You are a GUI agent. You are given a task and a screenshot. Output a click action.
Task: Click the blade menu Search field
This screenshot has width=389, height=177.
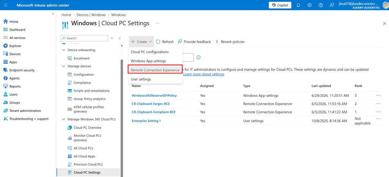point(84,38)
